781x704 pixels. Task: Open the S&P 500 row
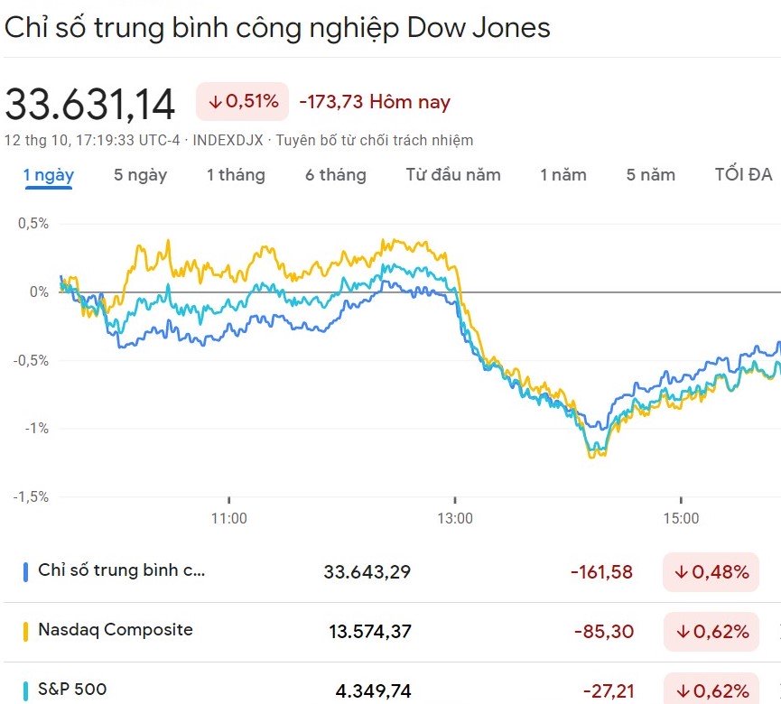[72, 690]
